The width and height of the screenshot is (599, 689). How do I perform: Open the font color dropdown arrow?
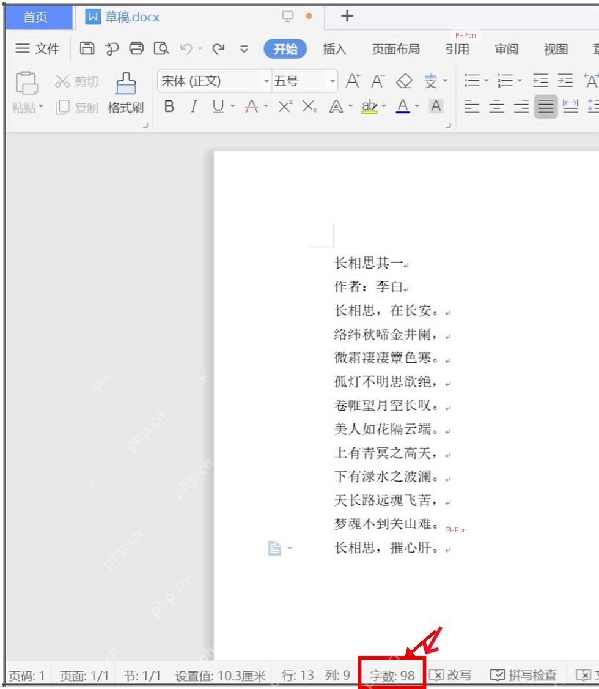tap(417, 106)
